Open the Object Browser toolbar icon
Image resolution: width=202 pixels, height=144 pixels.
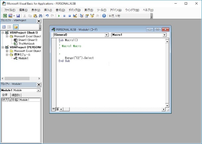[x=92, y=16]
